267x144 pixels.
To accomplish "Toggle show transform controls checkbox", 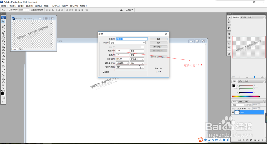I will coord(32,10).
